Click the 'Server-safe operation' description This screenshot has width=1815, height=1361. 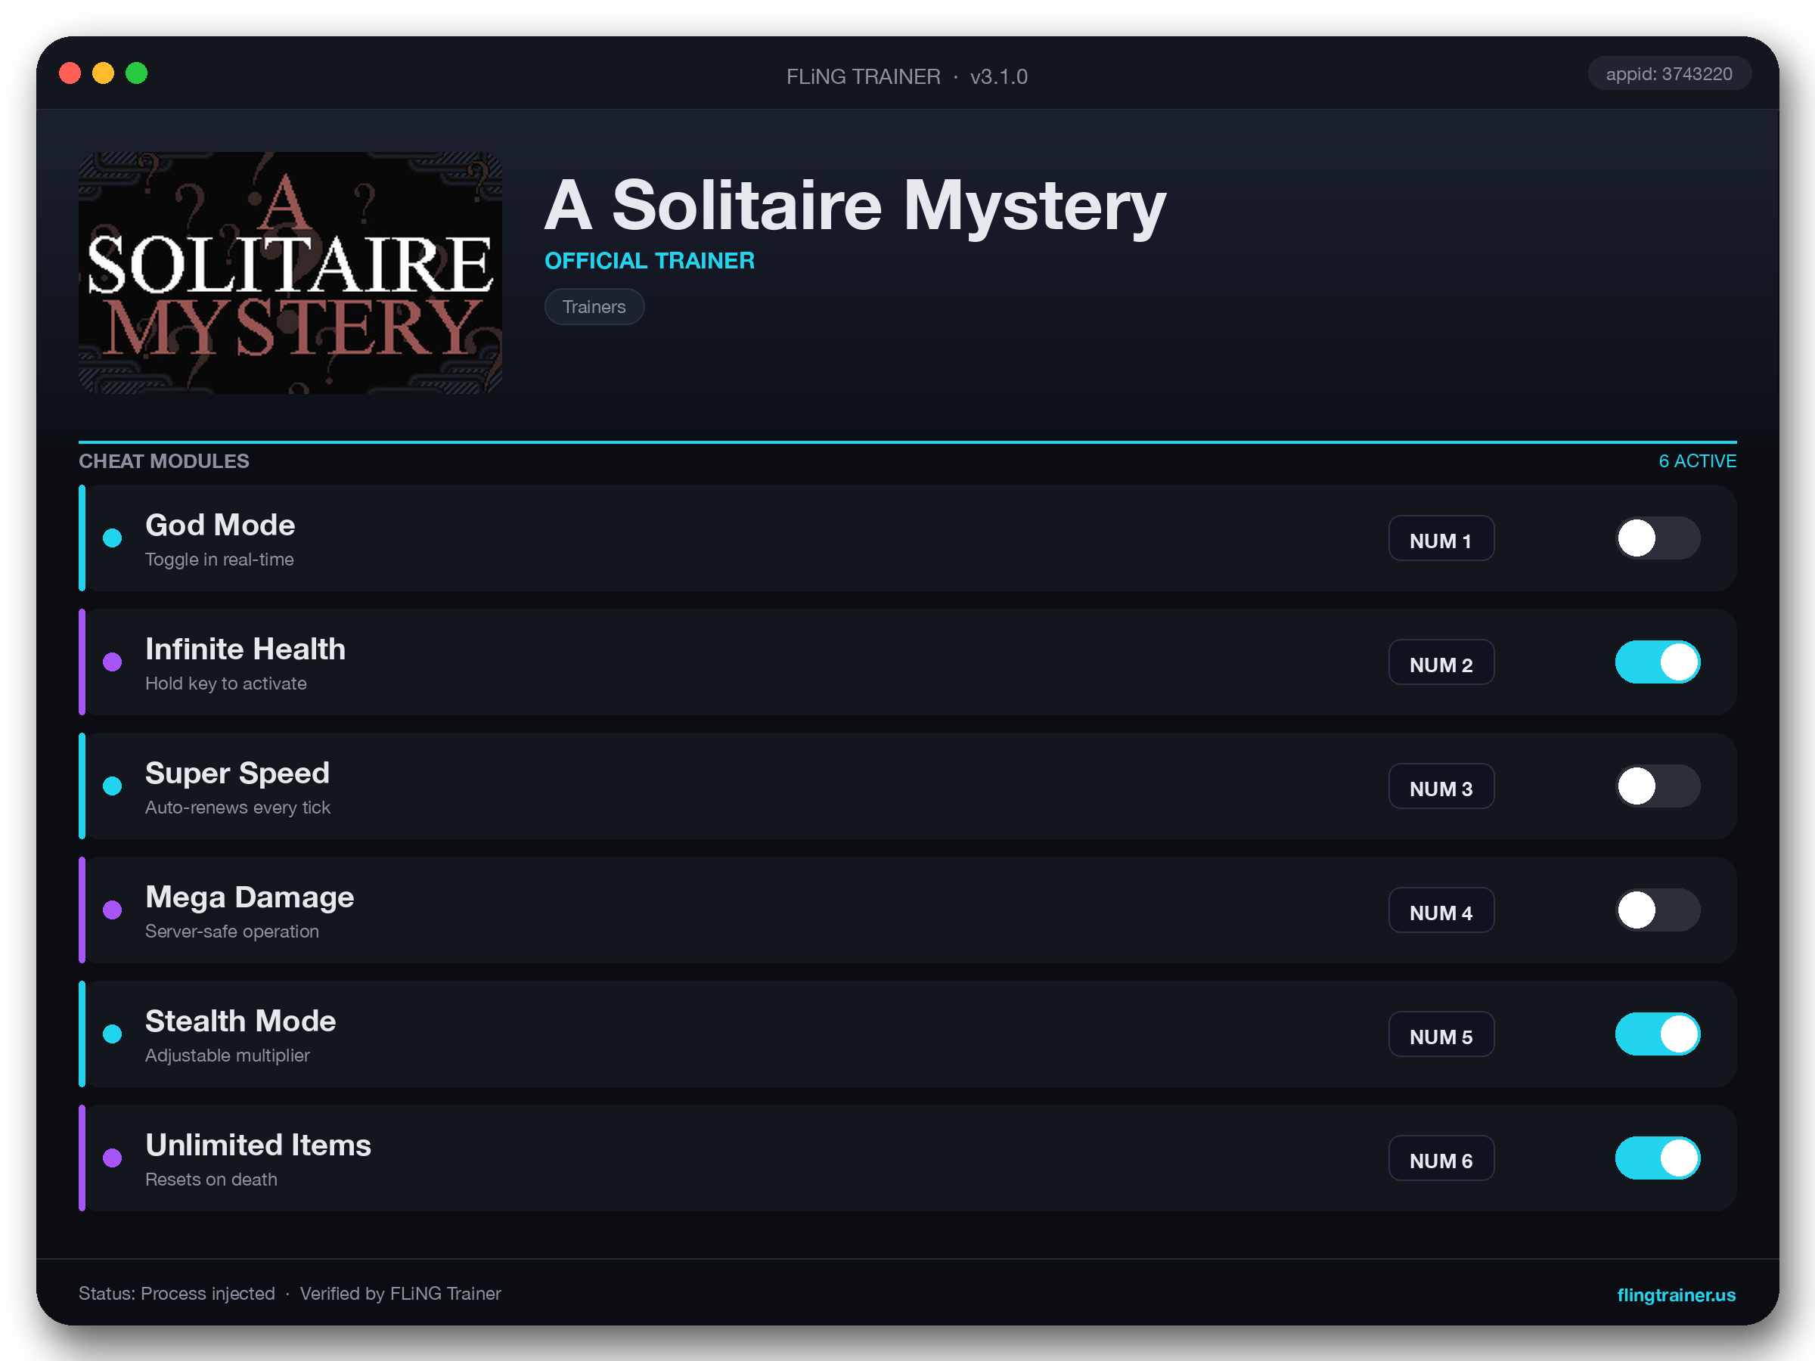[x=231, y=931]
